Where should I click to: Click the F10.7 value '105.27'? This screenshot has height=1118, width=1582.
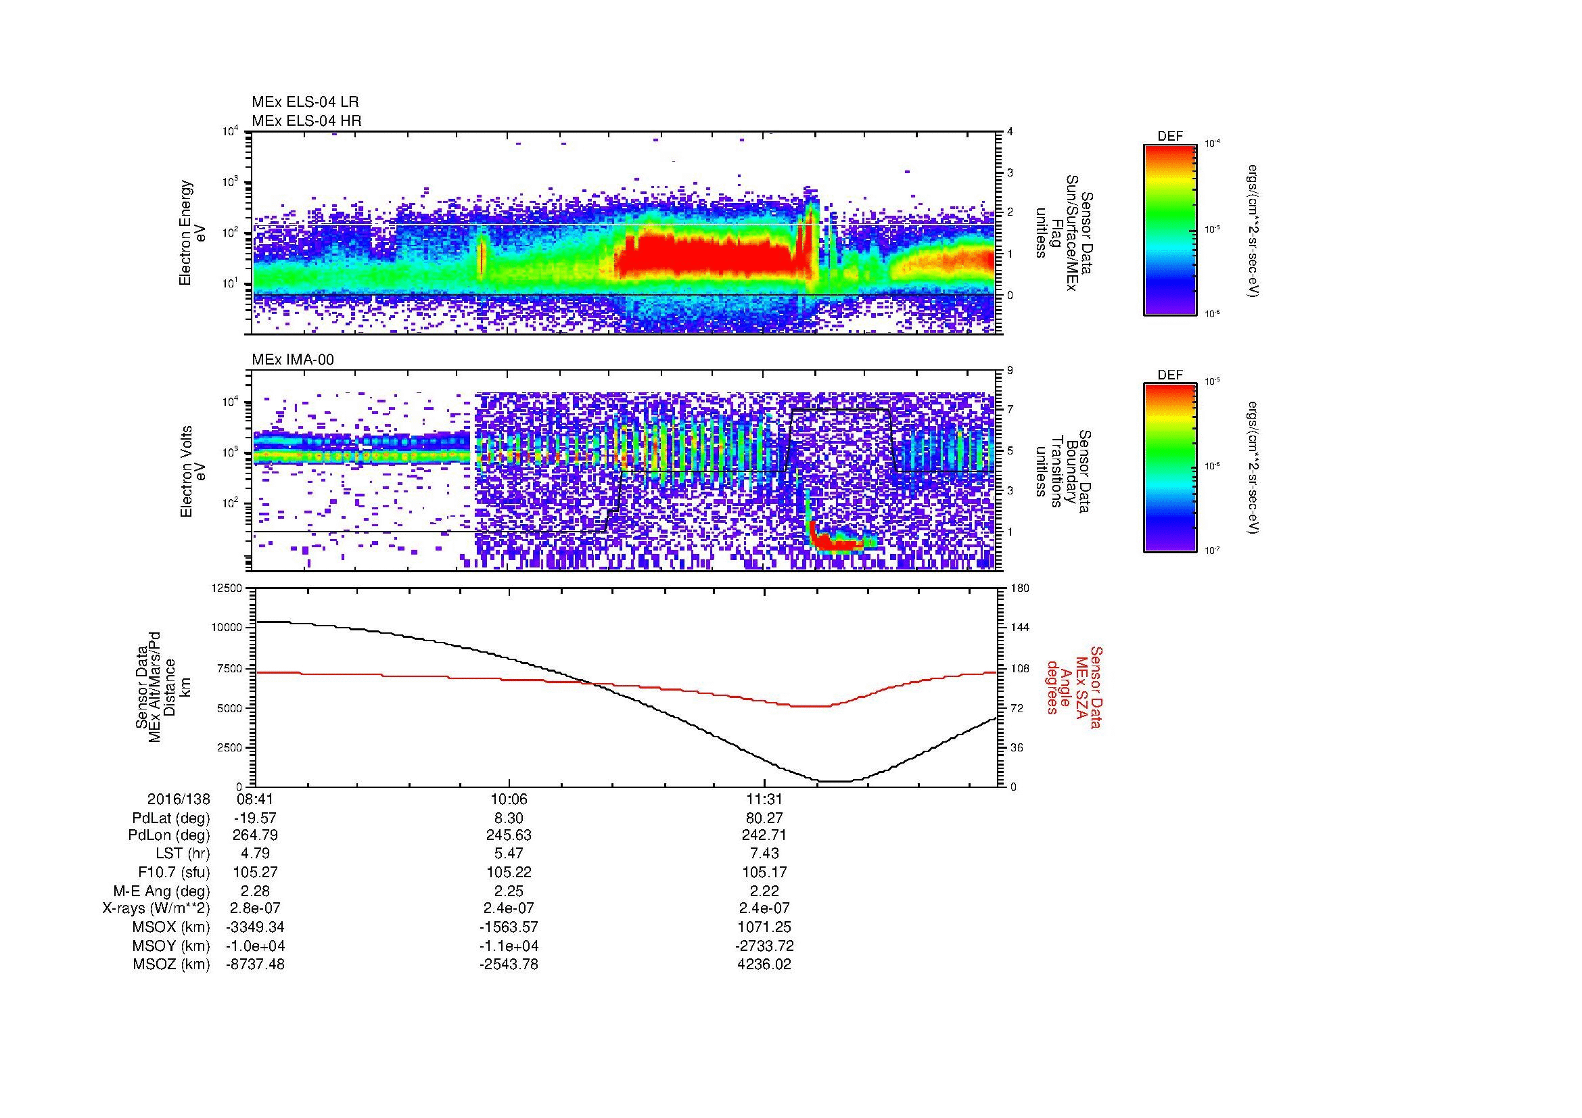coord(255,872)
